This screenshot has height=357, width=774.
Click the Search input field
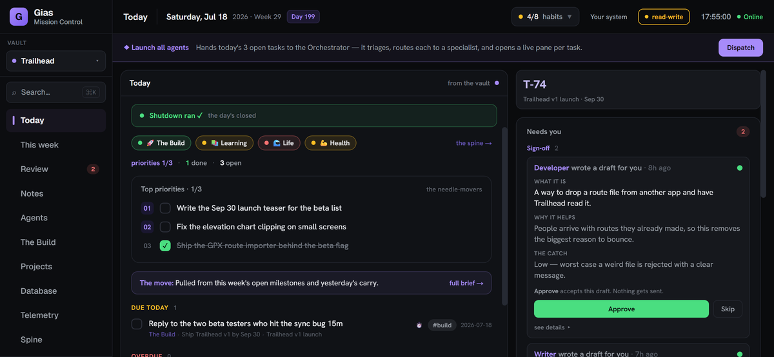point(56,92)
